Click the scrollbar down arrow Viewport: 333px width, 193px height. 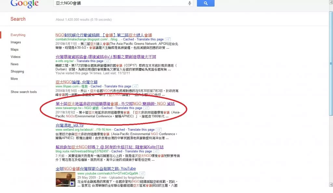click(x=331, y=185)
